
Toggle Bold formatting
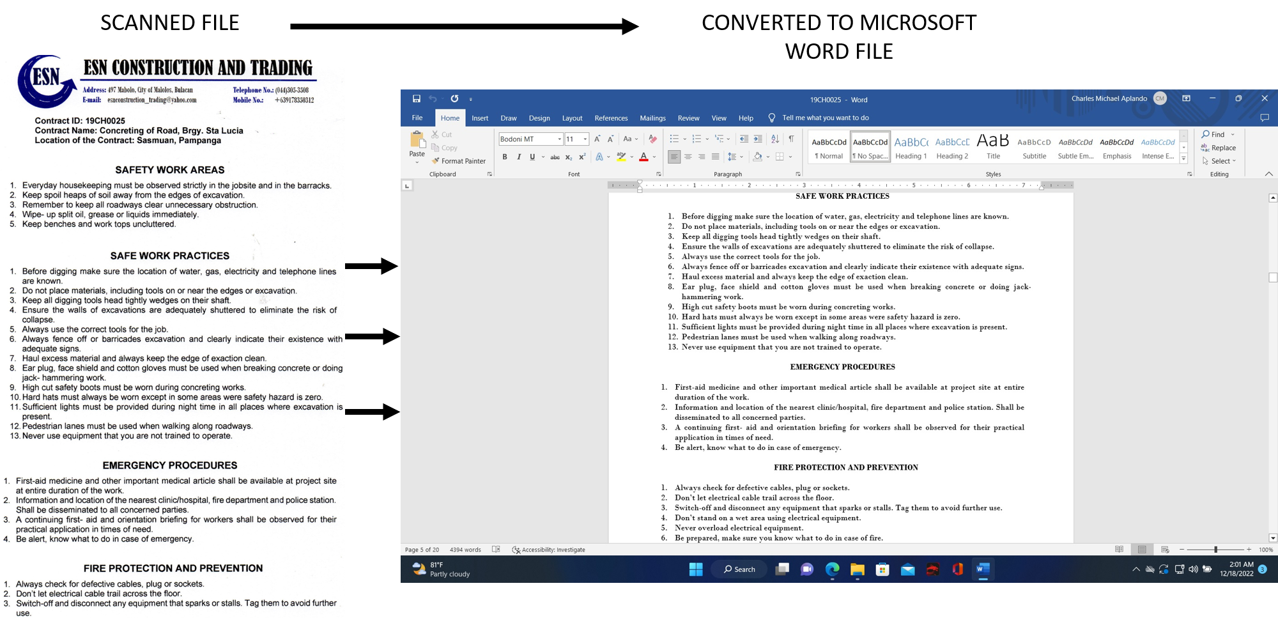tap(505, 157)
